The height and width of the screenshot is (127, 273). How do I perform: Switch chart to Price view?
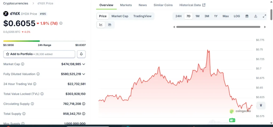(103, 16)
